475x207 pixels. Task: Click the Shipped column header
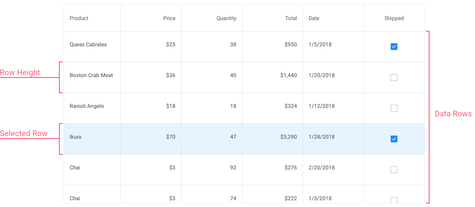pos(394,18)
